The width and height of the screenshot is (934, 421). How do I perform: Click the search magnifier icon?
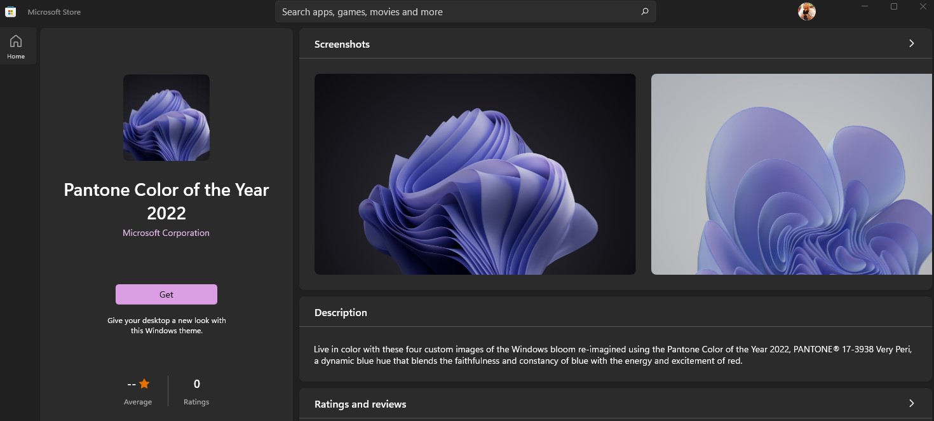tap(645, 11)
